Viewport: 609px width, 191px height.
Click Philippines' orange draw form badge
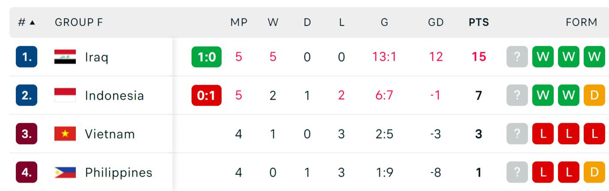click(x=594, y=172)
